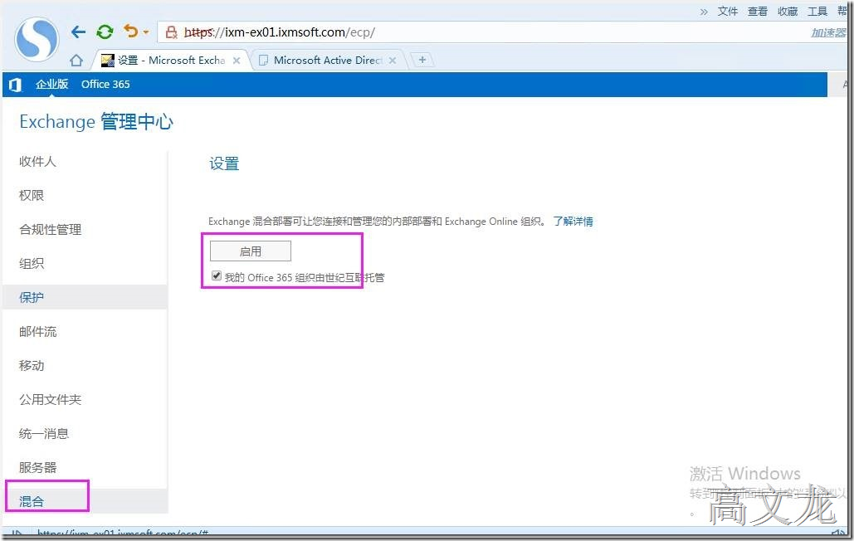Click the Office logo icon
Image resolution: width=854 pixels, height=541 pixels.
pos(15,85)
